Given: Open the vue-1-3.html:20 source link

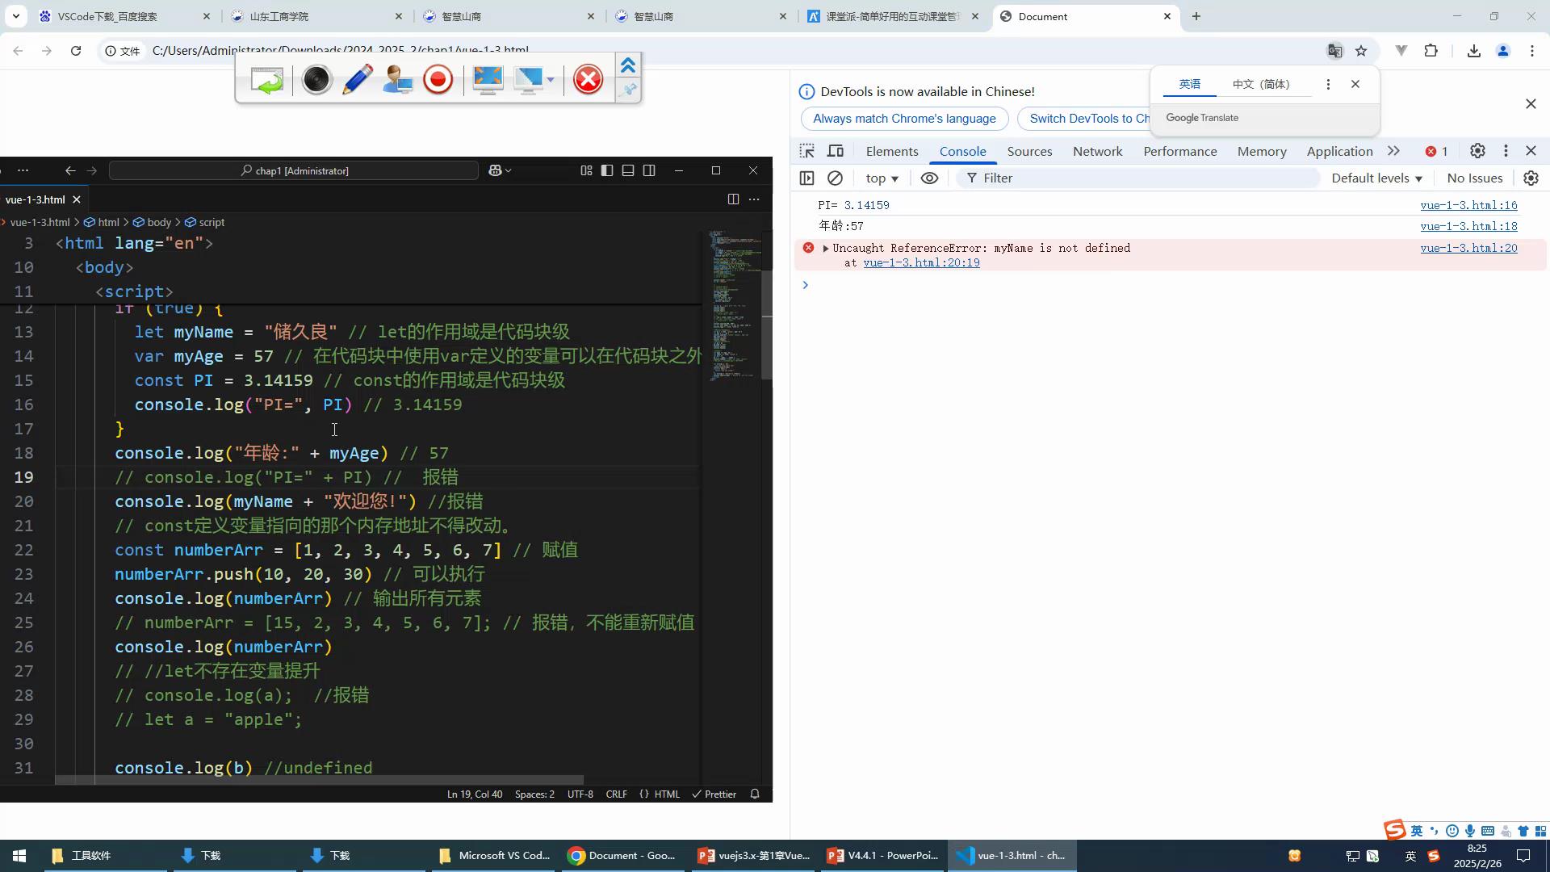Looking at the screenshot, I should [x=1468, y=248].
